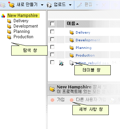Open the 업로드 dropdown arrow

click(x=70, y=5)
